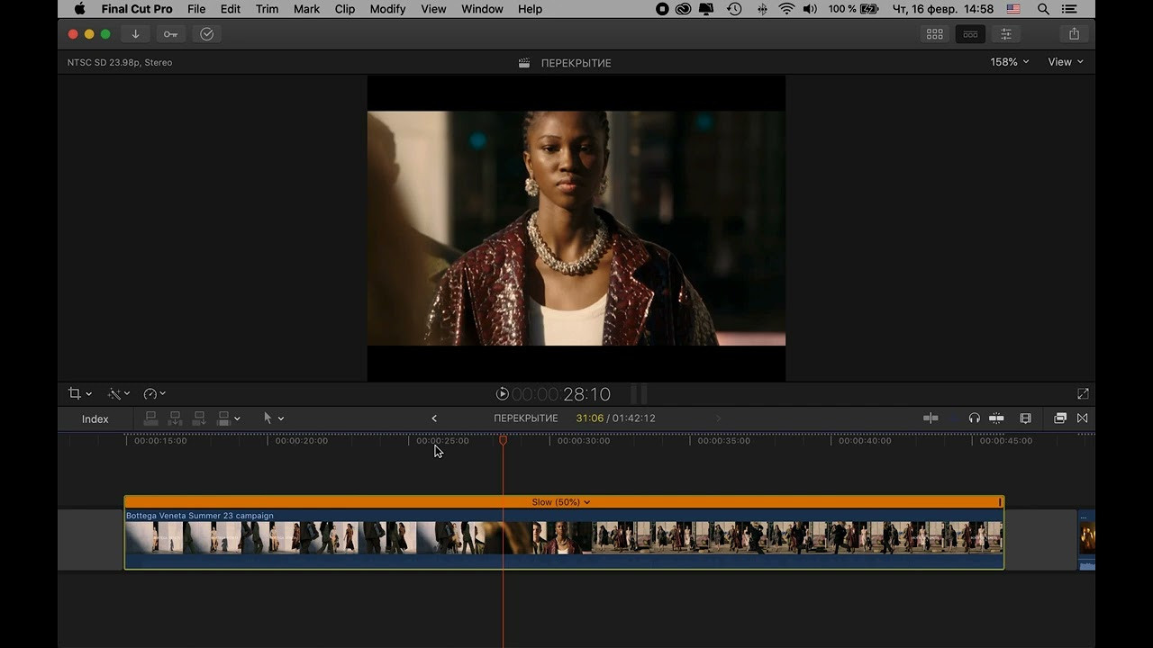The height and width of the screenshot is (648, 1153).
Task: Open the viewer View options dropdown
Action: click(x=1065, y=62)
